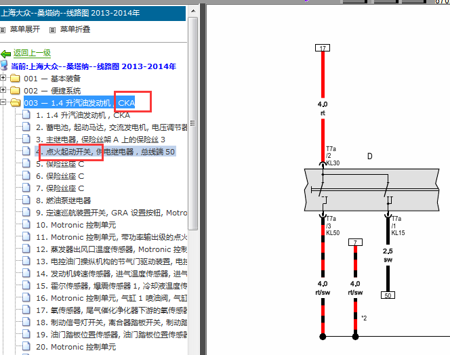Click the globe icon beside 当前 heading
Image resolution: width=450 pixels, height=355 pixels.
click(x=4, y=66)
